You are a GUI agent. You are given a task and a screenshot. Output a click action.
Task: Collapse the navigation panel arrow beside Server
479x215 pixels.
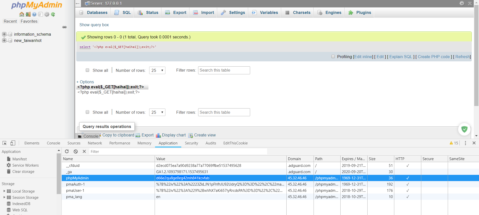pyautogui.click(x=78, y=3)
